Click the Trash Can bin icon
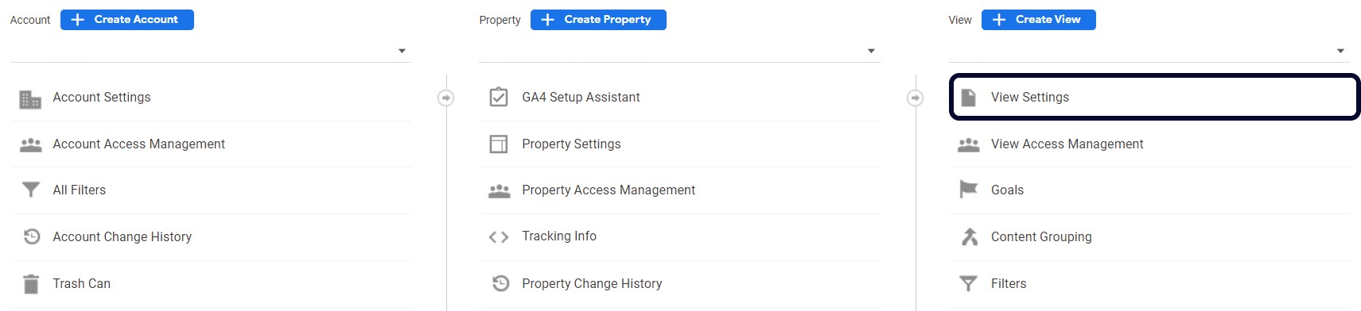The width and height of the screenshot is (1361, 311). click(x=31, y=283)
